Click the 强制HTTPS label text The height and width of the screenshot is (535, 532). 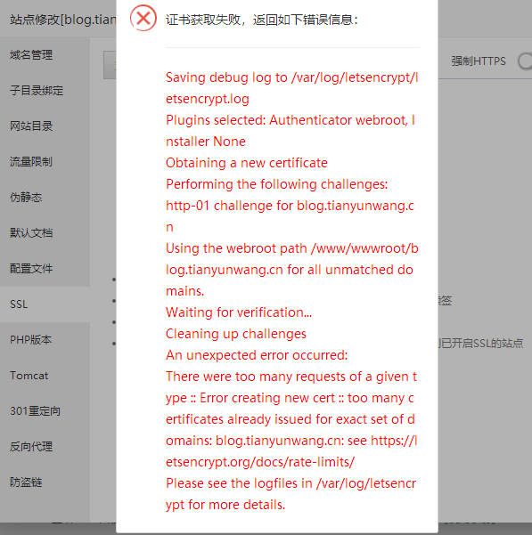479,61
